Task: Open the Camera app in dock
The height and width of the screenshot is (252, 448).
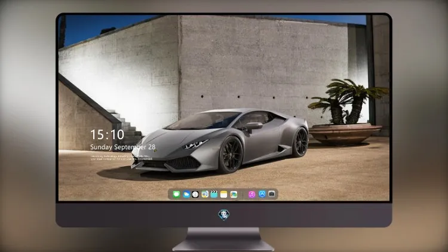Action: pos(271,194)
